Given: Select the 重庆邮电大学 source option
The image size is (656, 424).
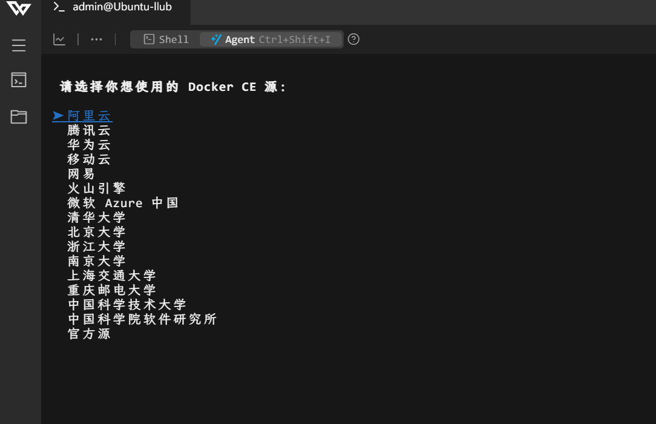Looking at the screenshot, I should (x=112, y=290).
